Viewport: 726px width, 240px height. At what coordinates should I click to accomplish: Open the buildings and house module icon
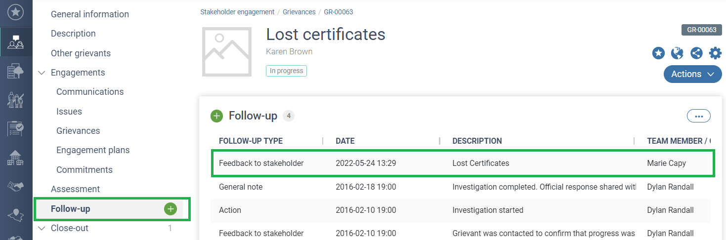coord(16,158)
